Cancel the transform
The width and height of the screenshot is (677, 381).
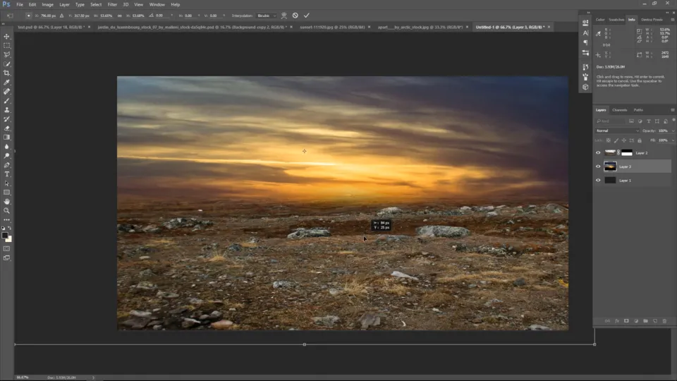click(x=295, y=16)
